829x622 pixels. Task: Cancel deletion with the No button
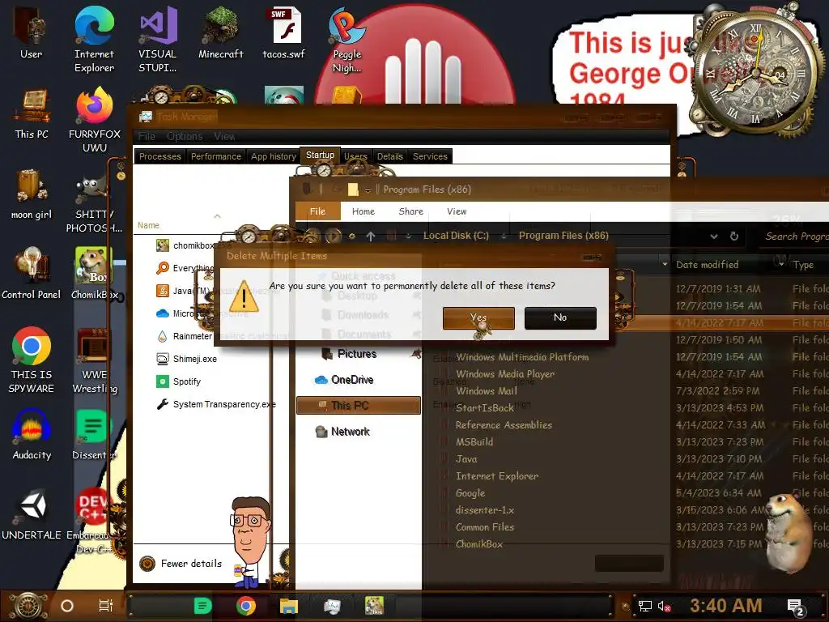pos(560,317)
